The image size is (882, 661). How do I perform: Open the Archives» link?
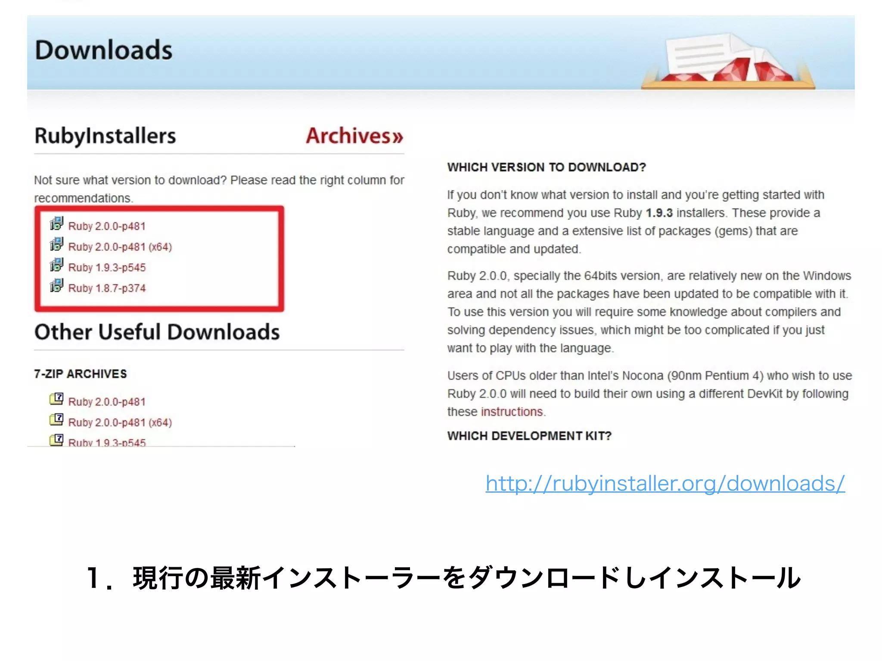tap(354, 136)
